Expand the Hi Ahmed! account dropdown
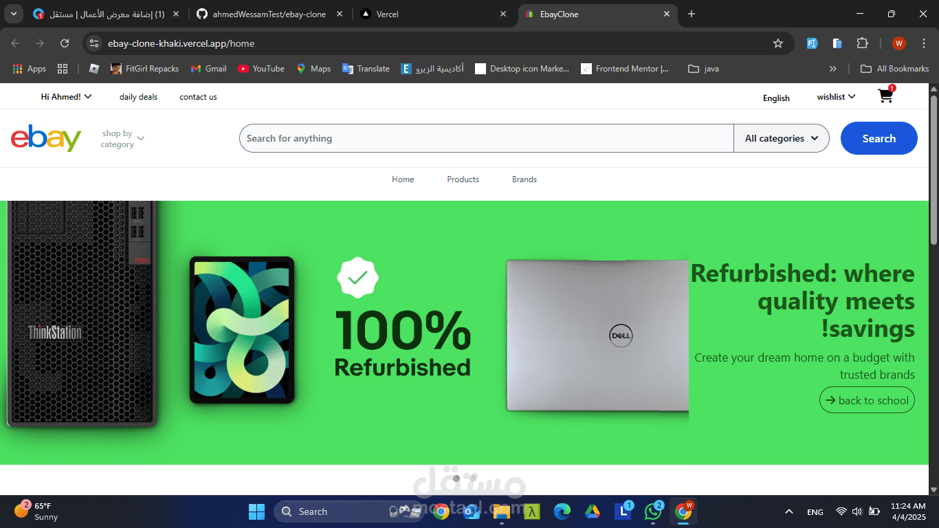This screenshot has height=528, width=939. point(66,97)
